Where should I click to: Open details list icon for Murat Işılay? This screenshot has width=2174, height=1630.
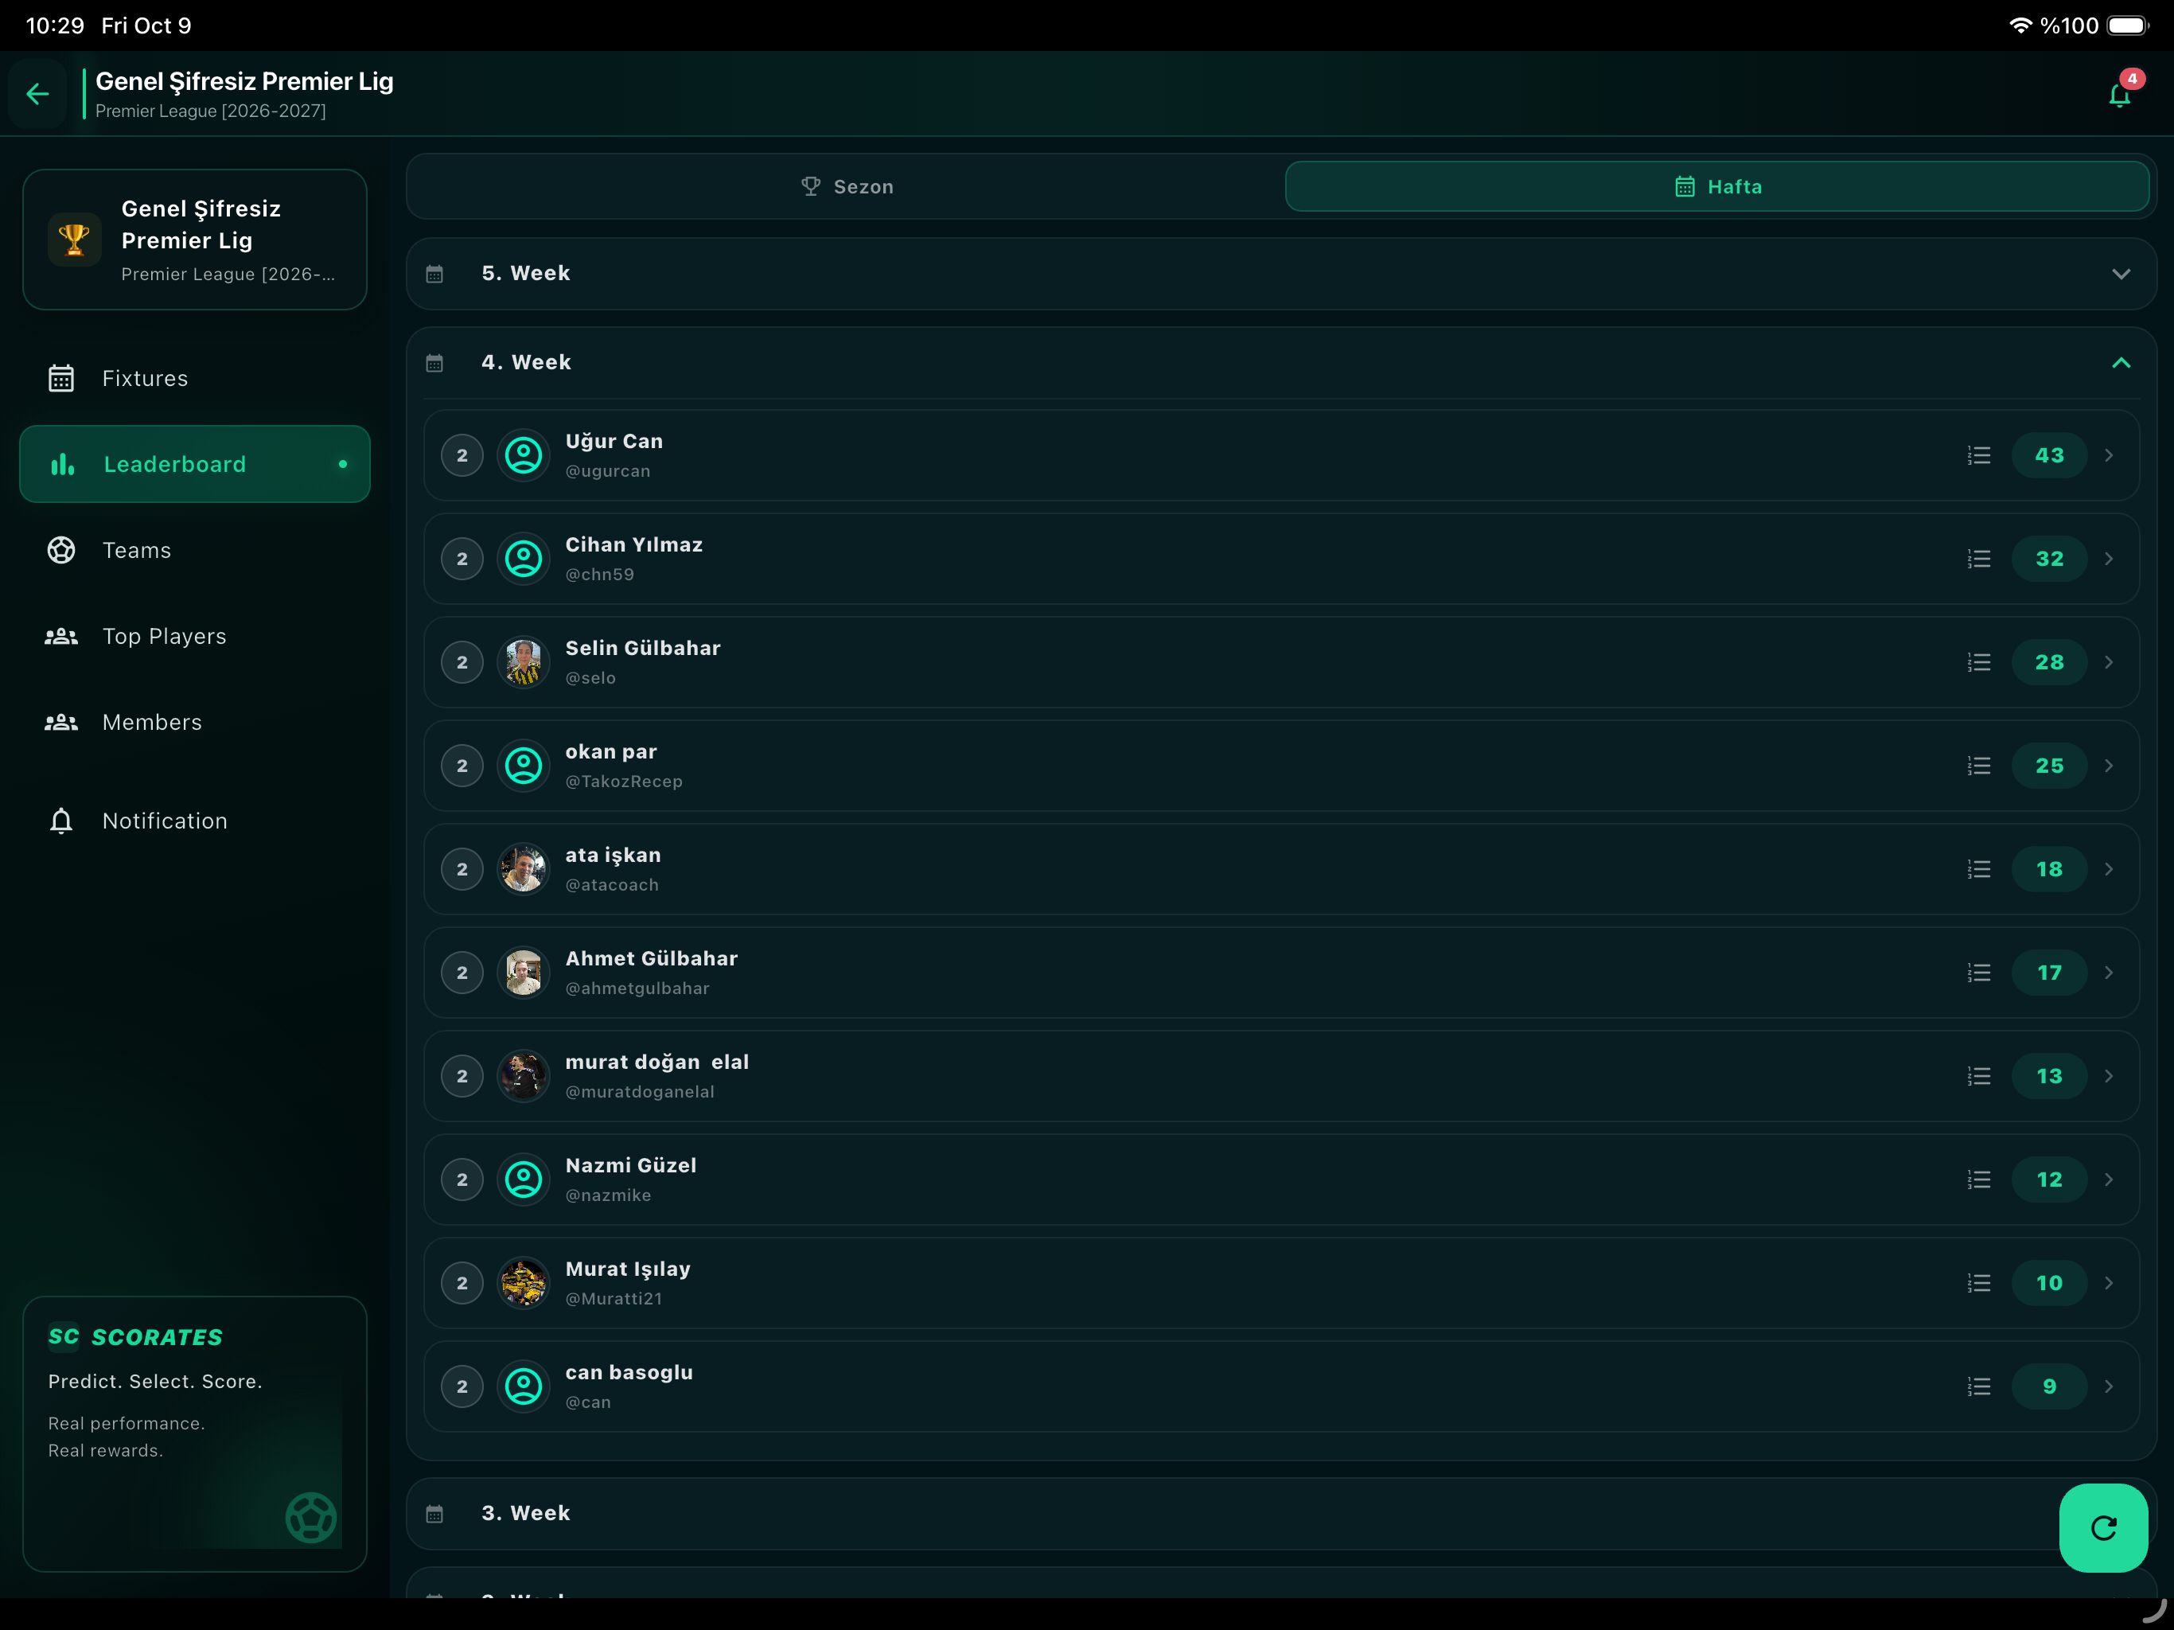tap(1979, 1283)
